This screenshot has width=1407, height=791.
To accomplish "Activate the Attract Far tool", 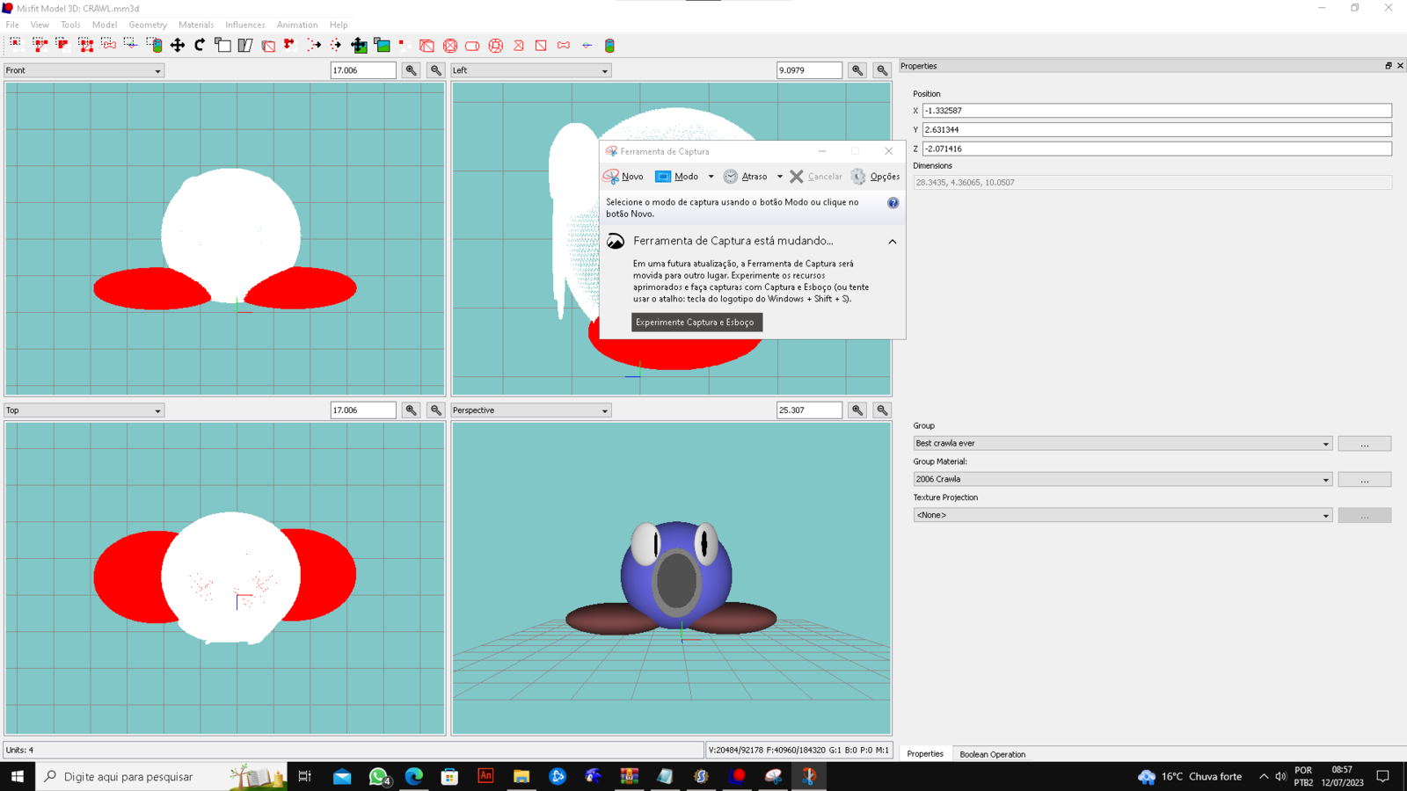I will 336,45.
